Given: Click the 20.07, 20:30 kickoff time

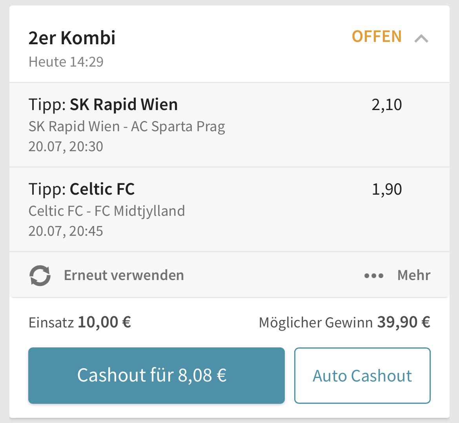Looking at the screenshot, I should coord(66,146).
